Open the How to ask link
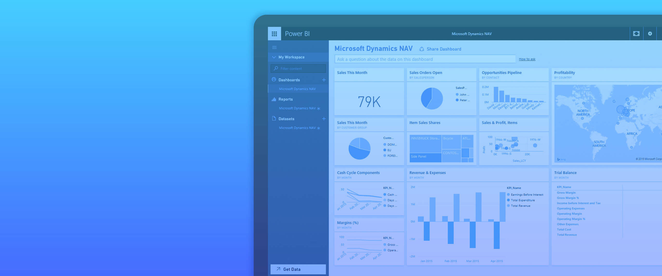Image resolution: width=662 pixels, height=276 pixels. click(527, 59)
